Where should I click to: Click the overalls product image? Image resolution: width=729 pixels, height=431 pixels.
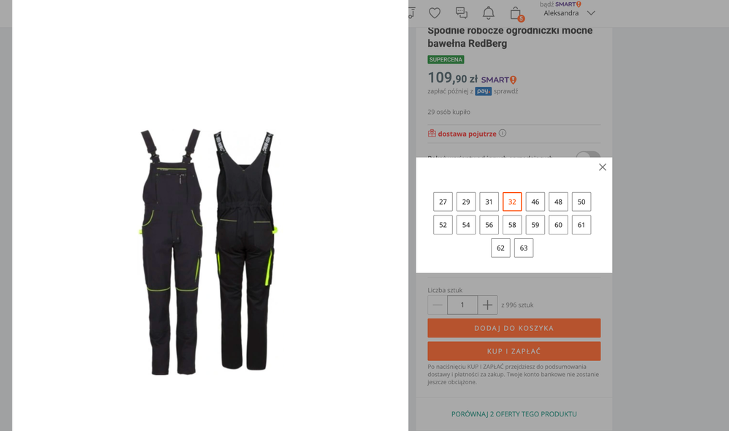coord(208,251)
